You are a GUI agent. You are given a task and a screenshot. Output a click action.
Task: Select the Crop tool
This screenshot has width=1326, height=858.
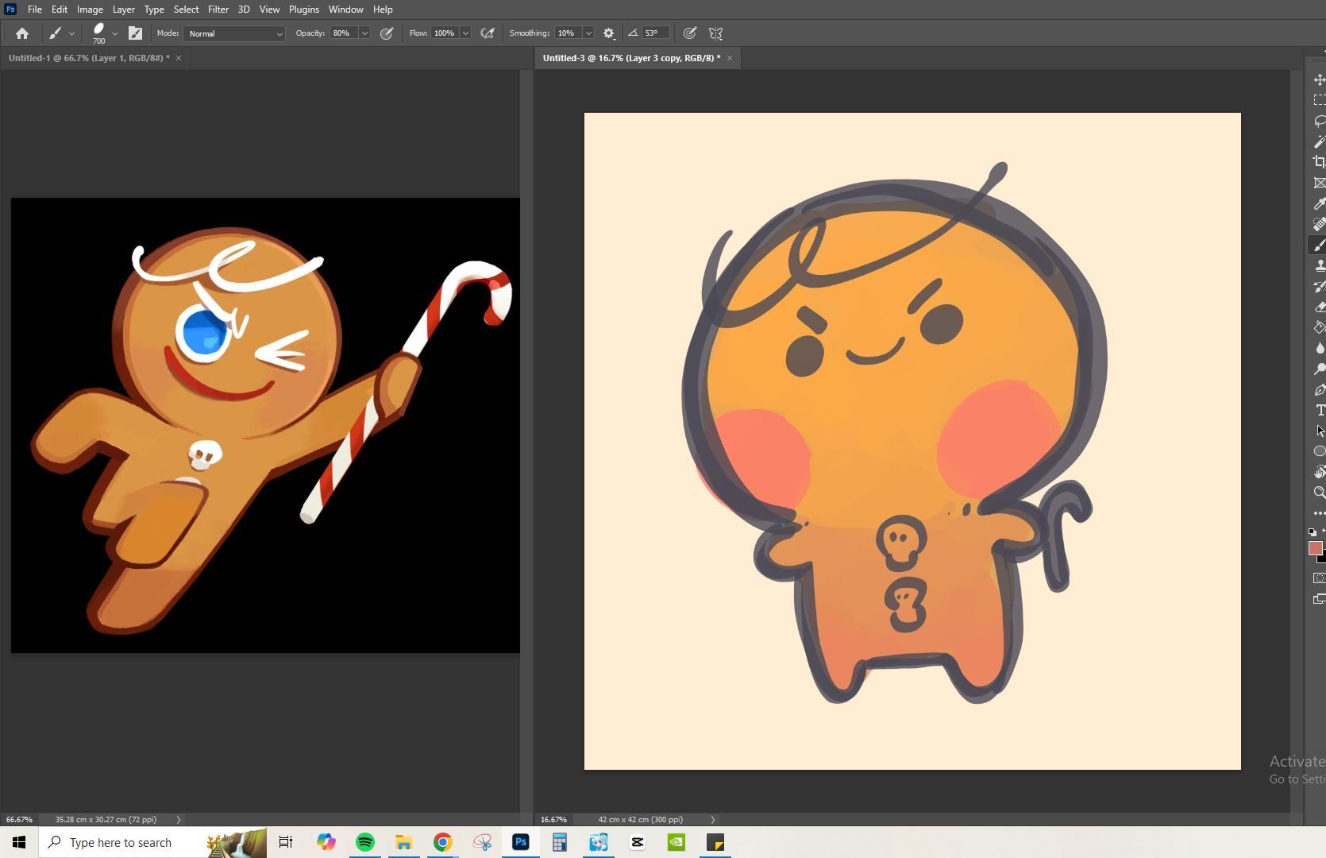point(1319,162)
